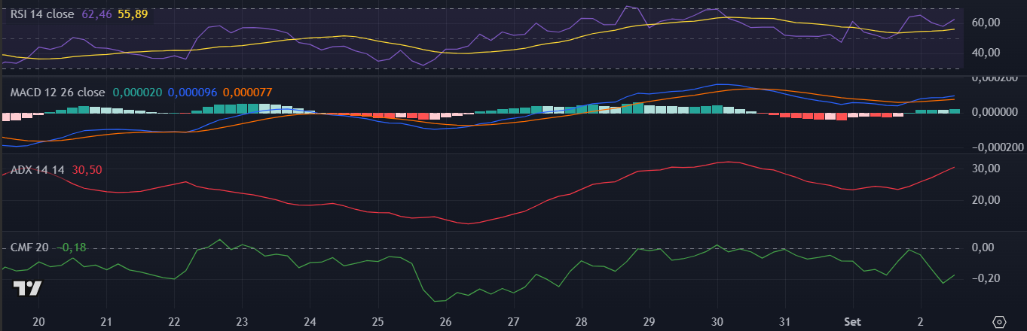Click the TradingView logo
This screenshot has width=1027, height=331.
pos(29,289)
